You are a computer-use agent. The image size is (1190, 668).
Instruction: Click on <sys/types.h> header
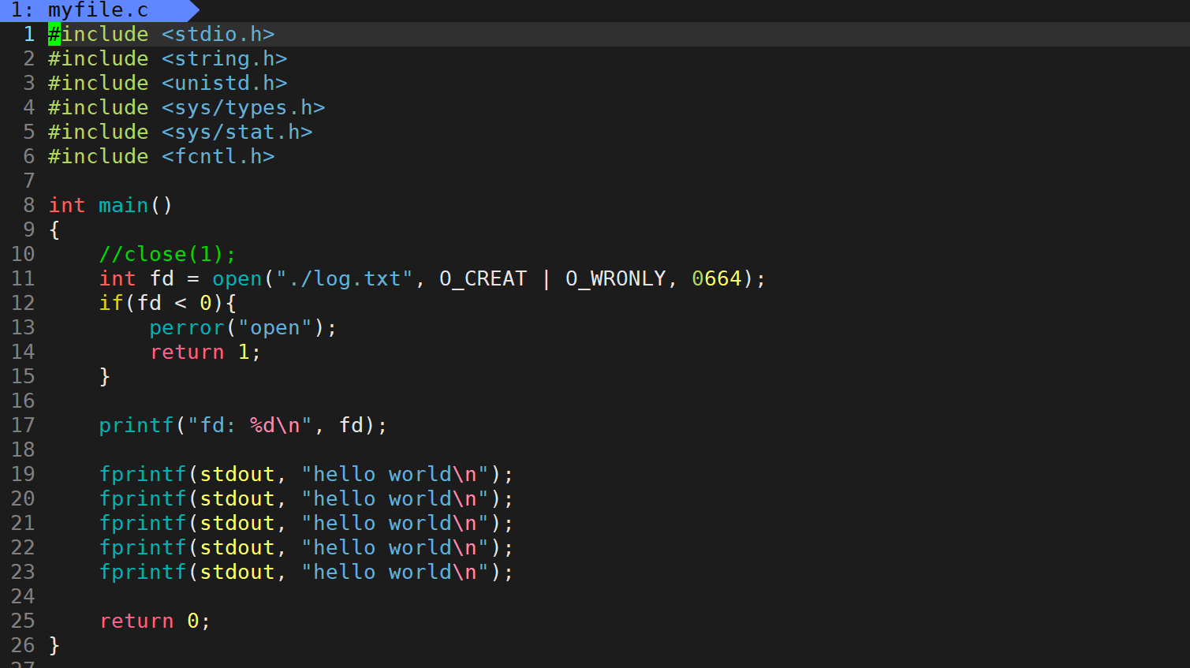pyautogui.click(x=244, y=107)
